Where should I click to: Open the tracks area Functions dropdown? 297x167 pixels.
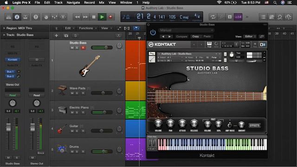pos(88,28)
